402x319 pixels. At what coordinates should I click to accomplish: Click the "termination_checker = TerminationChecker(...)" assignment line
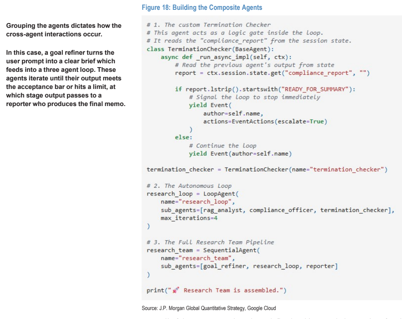pos(267,169)
